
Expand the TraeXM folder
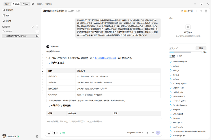tap(7, 31)
